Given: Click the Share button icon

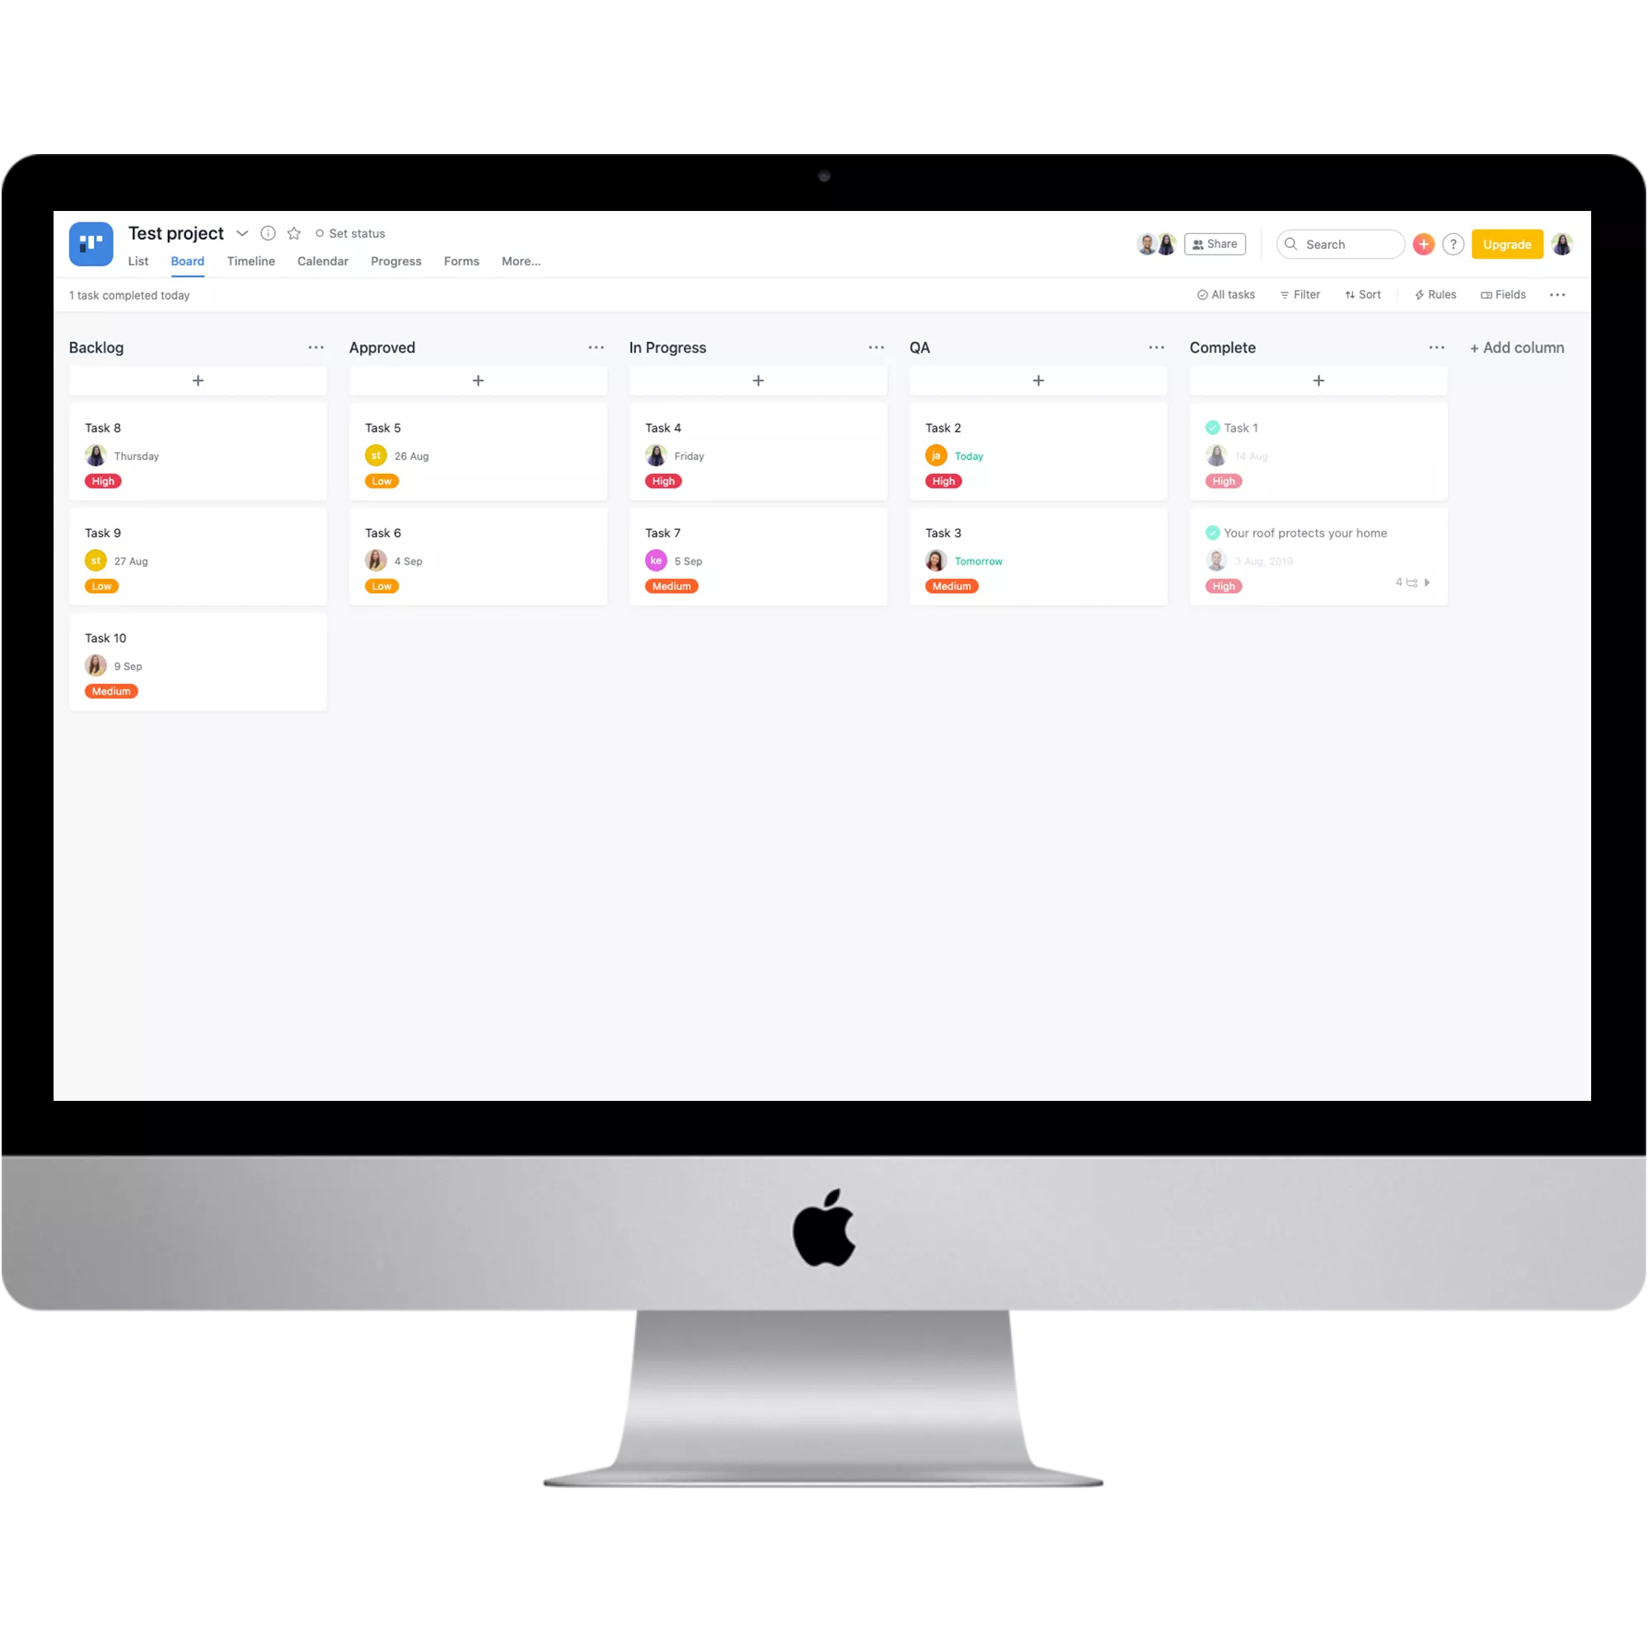Looking at the screenshot, I should (x=1215, y=243).
